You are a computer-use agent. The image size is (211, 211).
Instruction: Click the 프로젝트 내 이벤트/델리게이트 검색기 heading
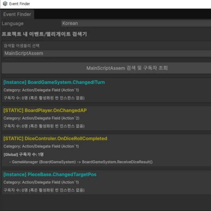[x=44, y=34]
